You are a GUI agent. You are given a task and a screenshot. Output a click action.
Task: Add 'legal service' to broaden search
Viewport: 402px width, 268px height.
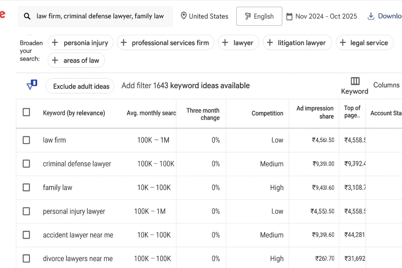pos(364,43)
